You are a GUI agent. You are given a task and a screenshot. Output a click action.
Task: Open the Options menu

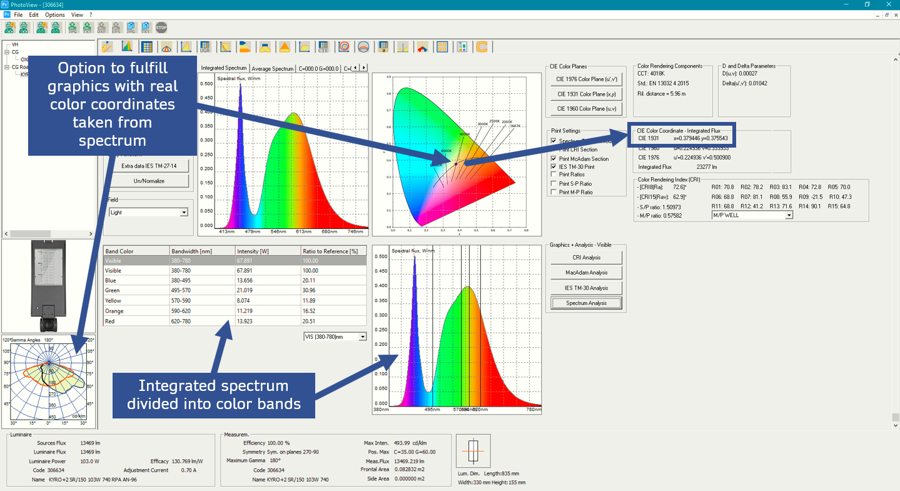tap(55, 14)
